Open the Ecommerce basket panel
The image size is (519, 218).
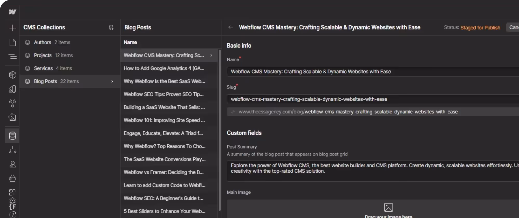pyautogui.click(x=12, y=178)
